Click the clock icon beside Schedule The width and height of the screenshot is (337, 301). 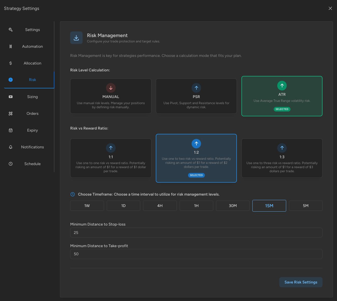[x=11, y=164]
